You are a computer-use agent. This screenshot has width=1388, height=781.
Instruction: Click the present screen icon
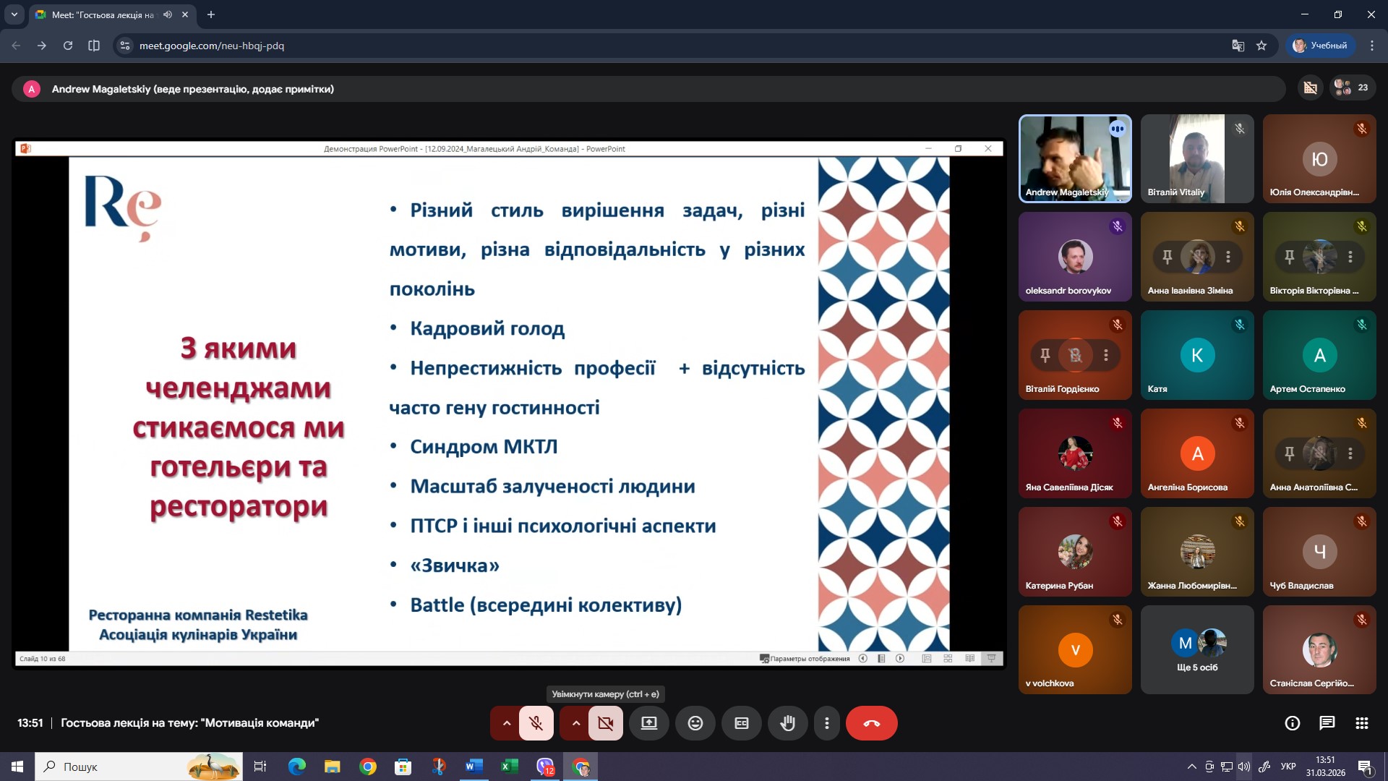click(649, 723)
